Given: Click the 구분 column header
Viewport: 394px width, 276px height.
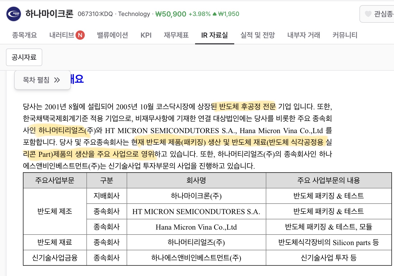Looking at the screenshot, I should point(107,180).
